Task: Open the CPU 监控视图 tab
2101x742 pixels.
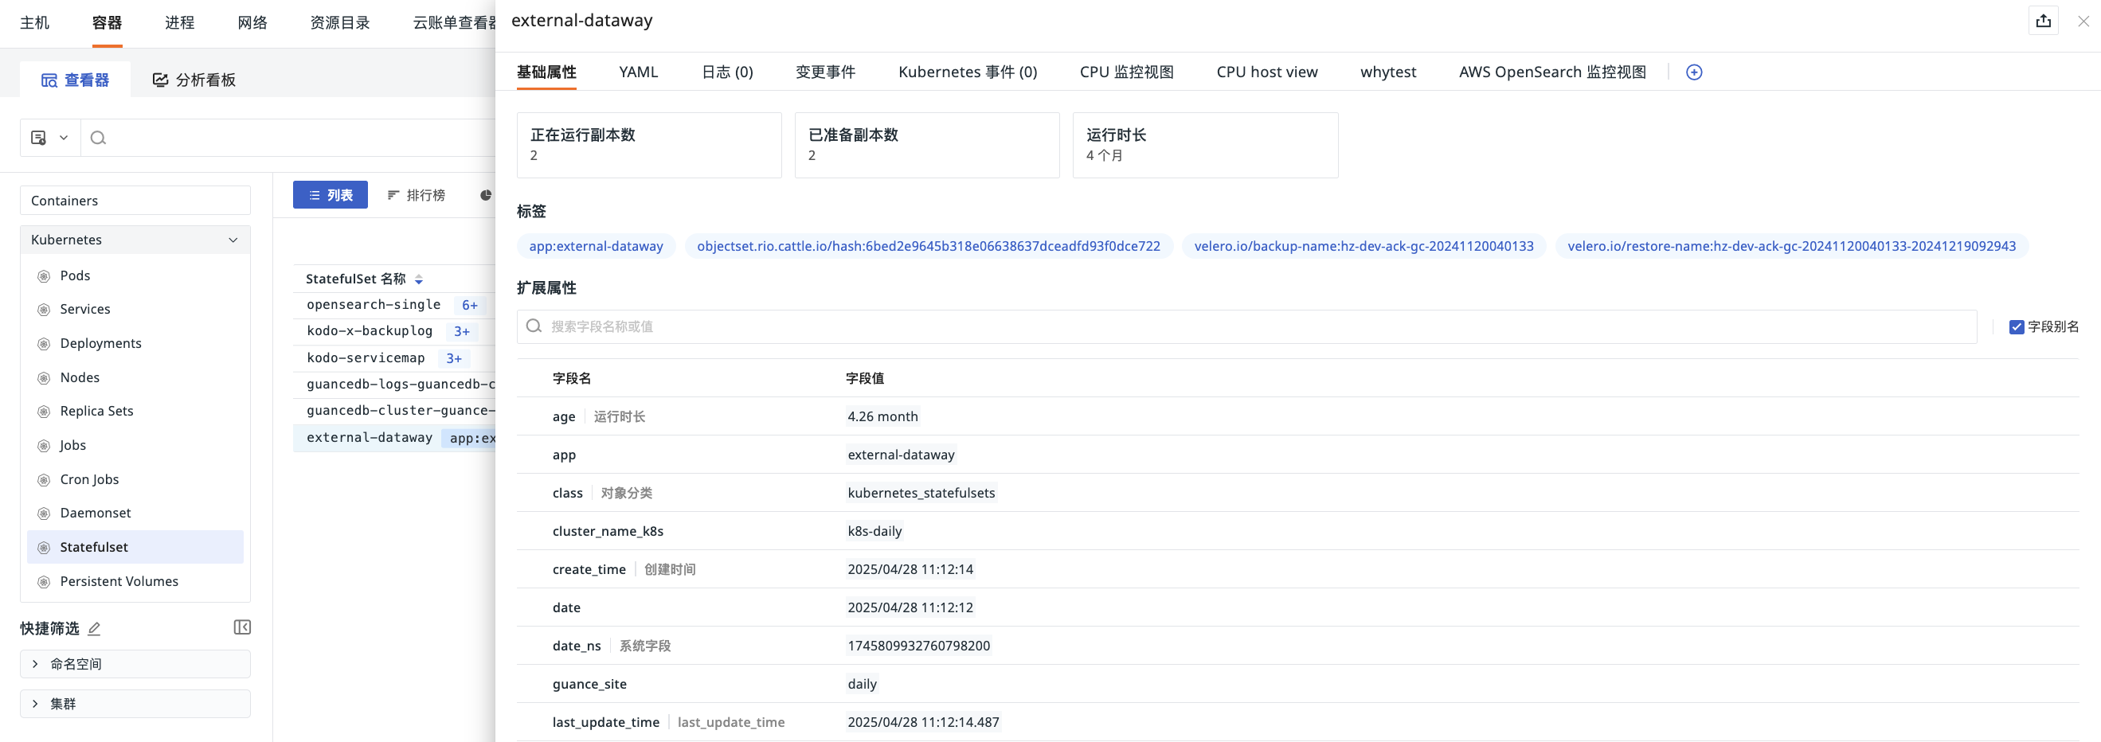Action: 1126,72
